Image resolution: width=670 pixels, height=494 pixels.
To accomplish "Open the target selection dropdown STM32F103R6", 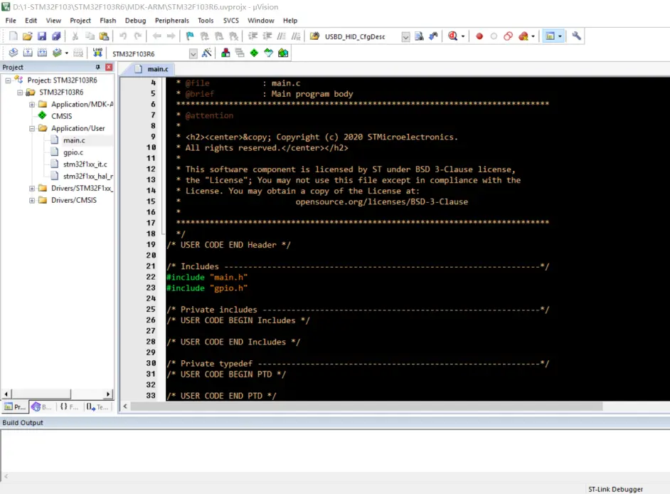I will click(x=193, y=54).
